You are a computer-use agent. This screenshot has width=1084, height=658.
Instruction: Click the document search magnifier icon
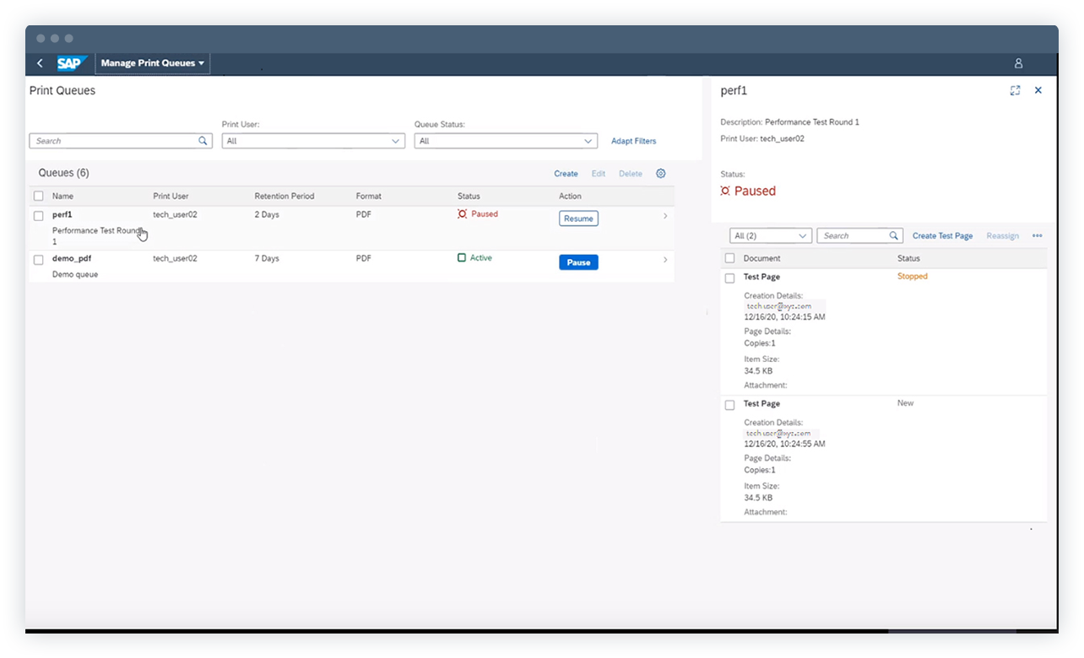[894, 236]
